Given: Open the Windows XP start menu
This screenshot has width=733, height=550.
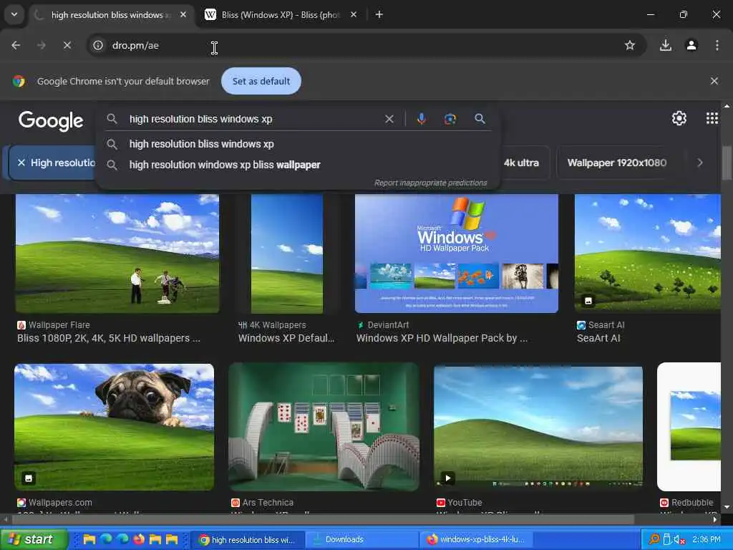Looking at the screenshot, I should pyautogui.click(x=34, y=539).
